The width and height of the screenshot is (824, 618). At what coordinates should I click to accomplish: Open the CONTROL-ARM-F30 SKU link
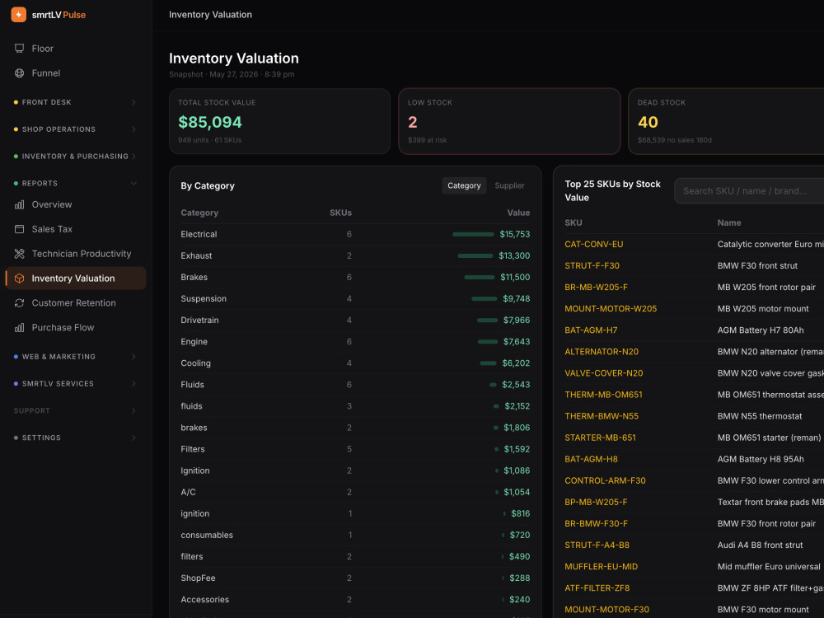(606, 481)
